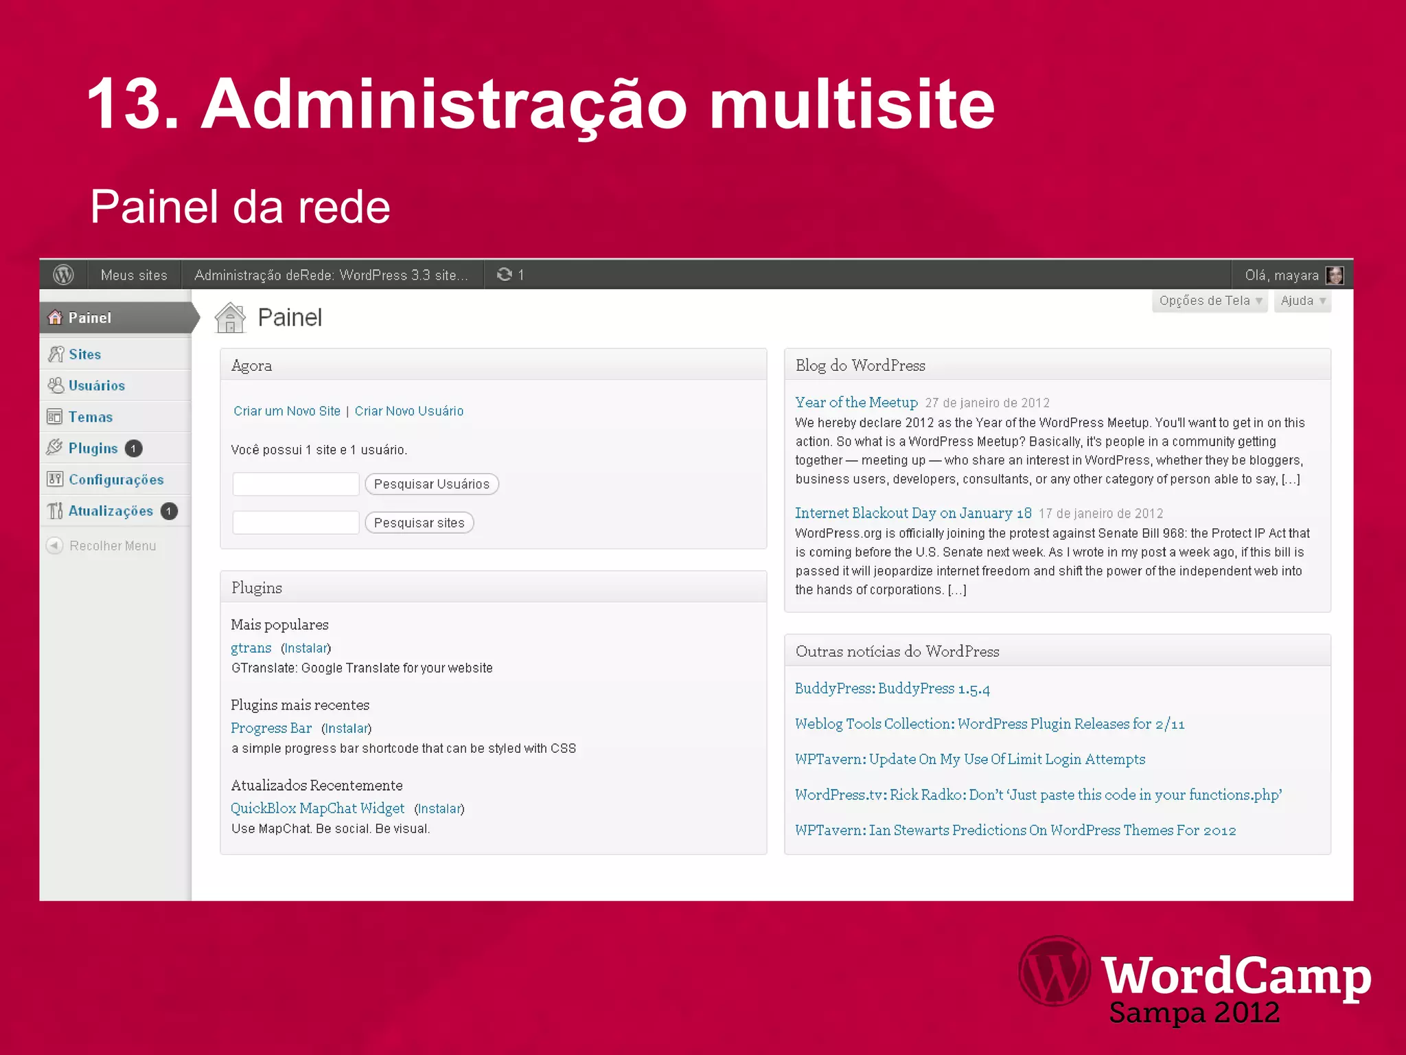The image size is (1406, 1055).
Task: Click the Plugins notification count badge
Action: (134, 449)
